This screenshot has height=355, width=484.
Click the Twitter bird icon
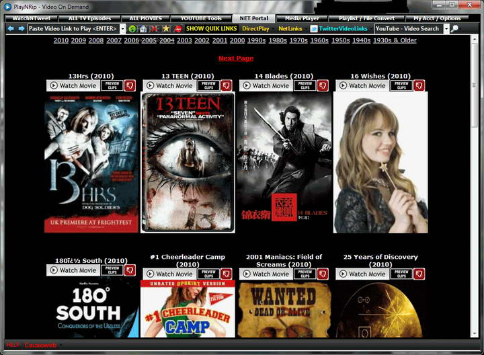(314, 29)
